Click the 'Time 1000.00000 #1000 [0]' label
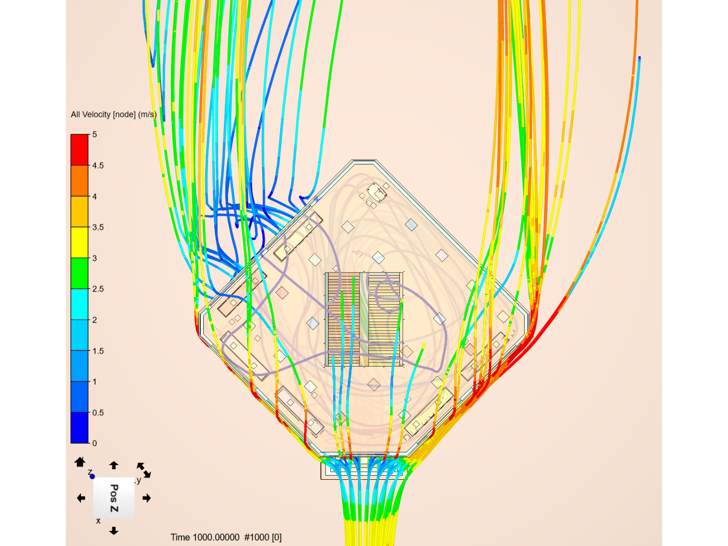Image resolution: width=728 pixels, height=546 pixels. [226, 537]
